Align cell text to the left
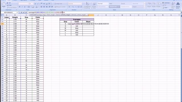Viewport: 182px width, 102px height. [x=42, y=7]
